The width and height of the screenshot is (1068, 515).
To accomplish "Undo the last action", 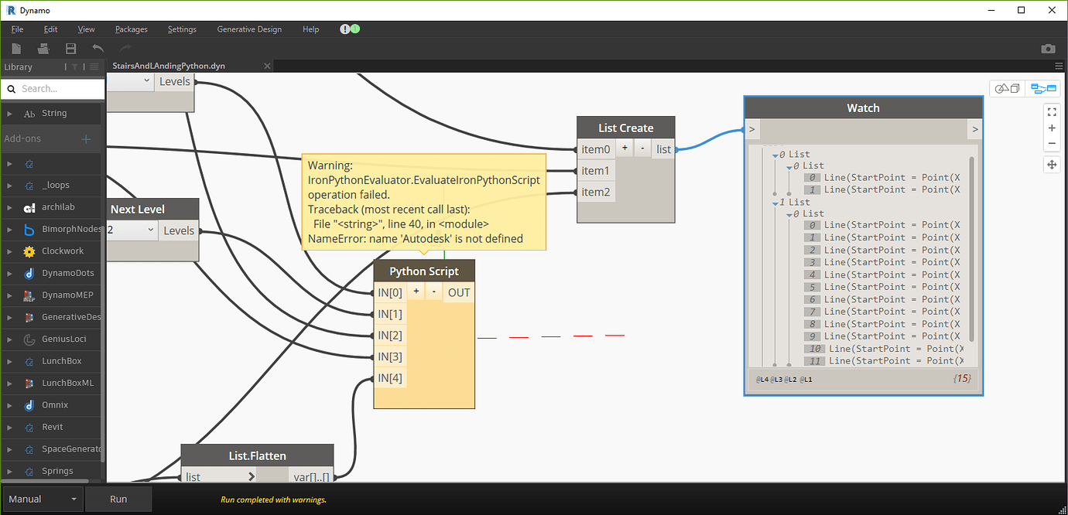I will point(98,48).
